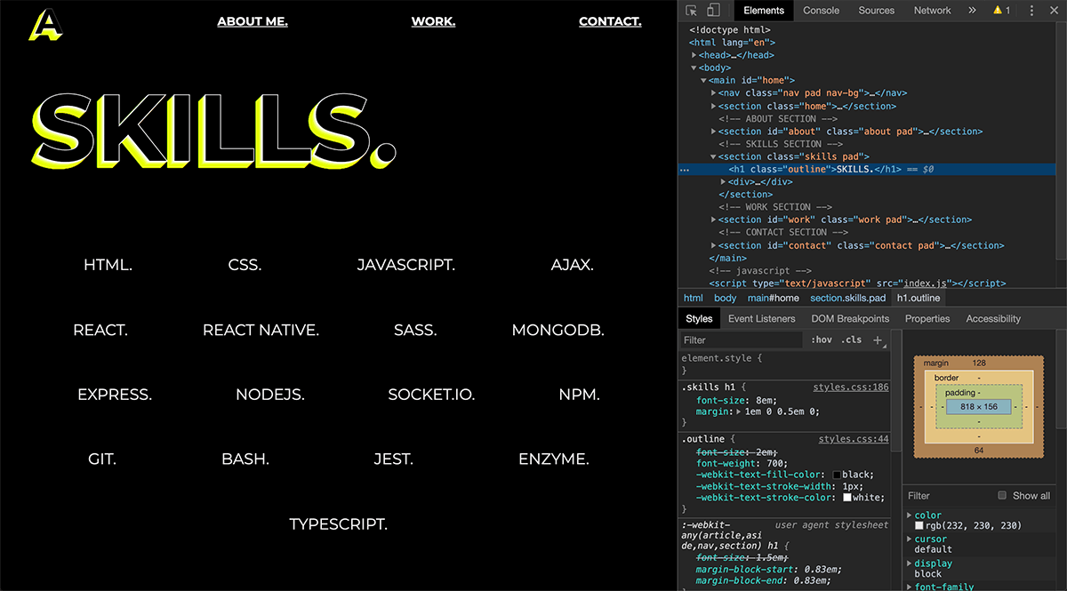
Task: Click the yellow A logo on the page
Action: point(44,24)
